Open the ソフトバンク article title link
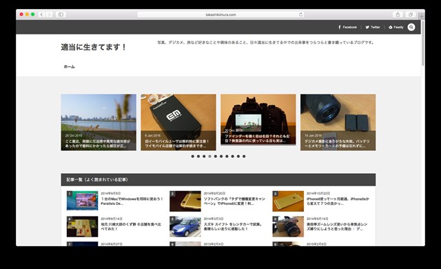Image resolution: width=441 pixels, height=269 pixels. point(234,201)
